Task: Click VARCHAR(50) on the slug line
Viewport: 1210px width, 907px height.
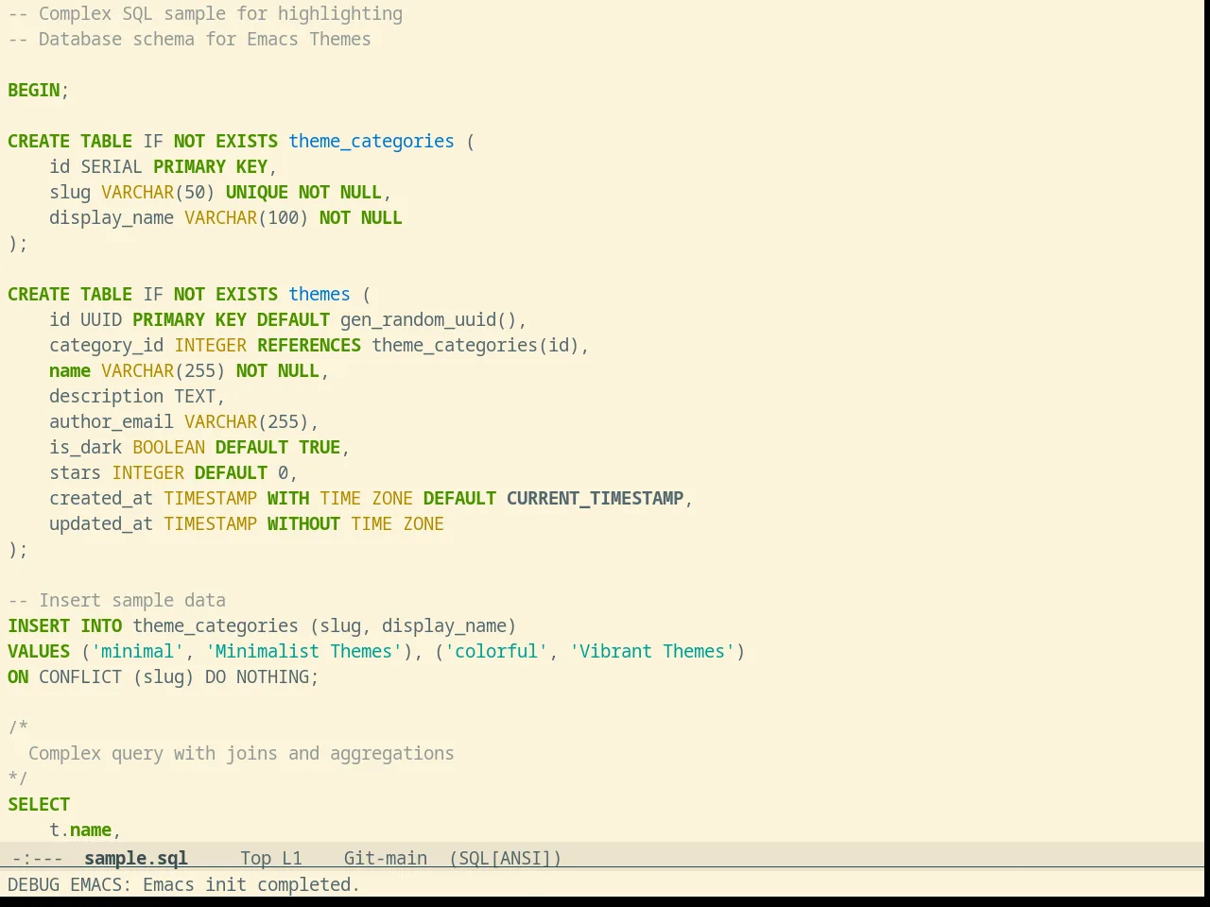Action: pos(158,192)
